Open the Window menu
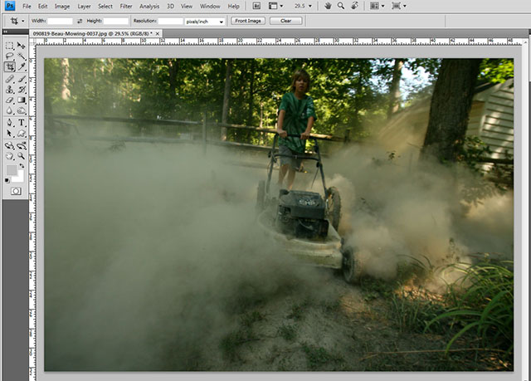The height and width of the screenshot is (381, 531). coord(210,6)
